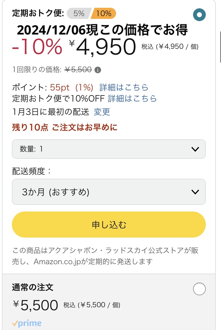Click 変更 link to change delivery date

click(x=102, y=112)
